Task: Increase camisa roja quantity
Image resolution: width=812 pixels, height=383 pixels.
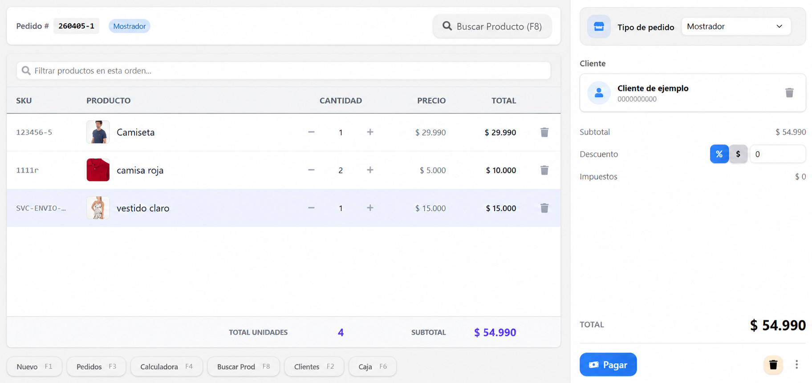Action: pyautogui.click(x=370, y=170)
